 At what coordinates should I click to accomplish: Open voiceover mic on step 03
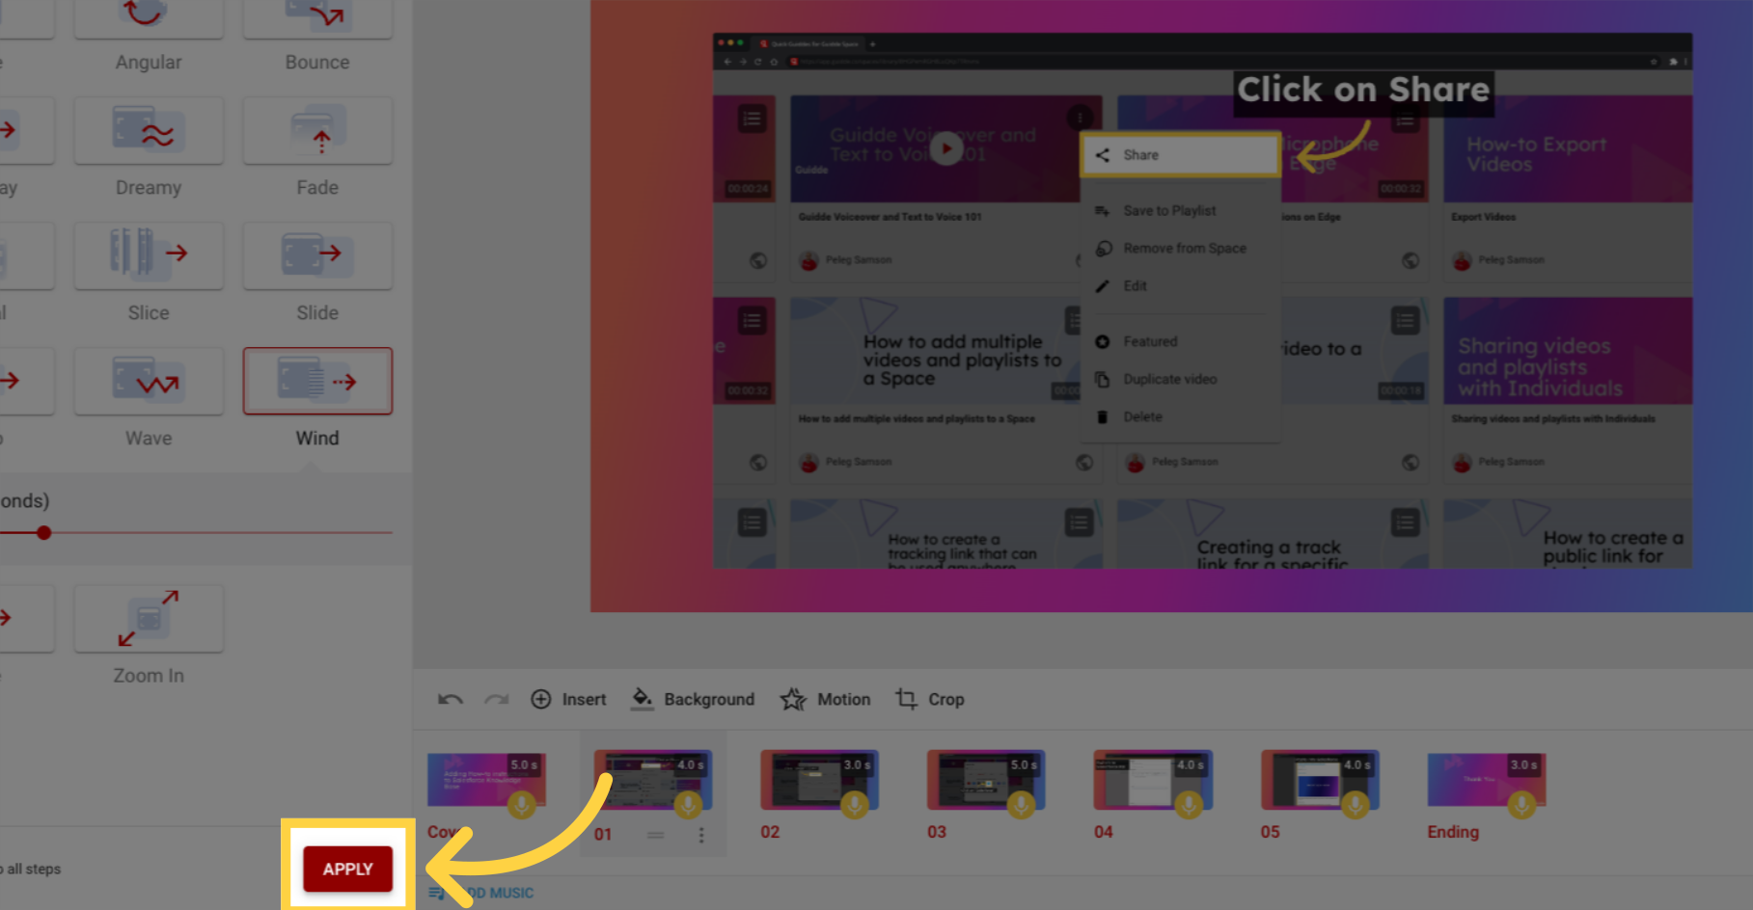(1022, 805)
